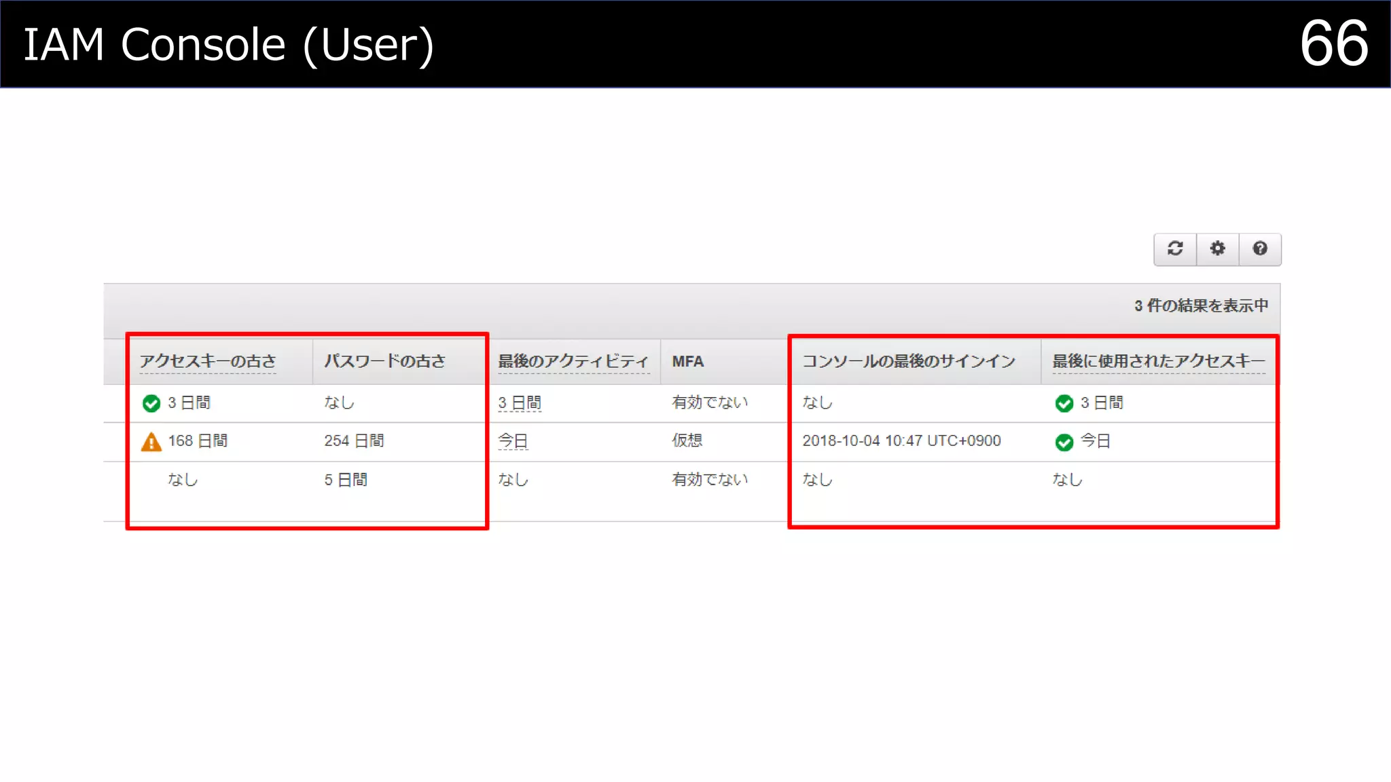Open the 今日 last activity link
This screenshot has height=782, width=1391.
point(513,441)
